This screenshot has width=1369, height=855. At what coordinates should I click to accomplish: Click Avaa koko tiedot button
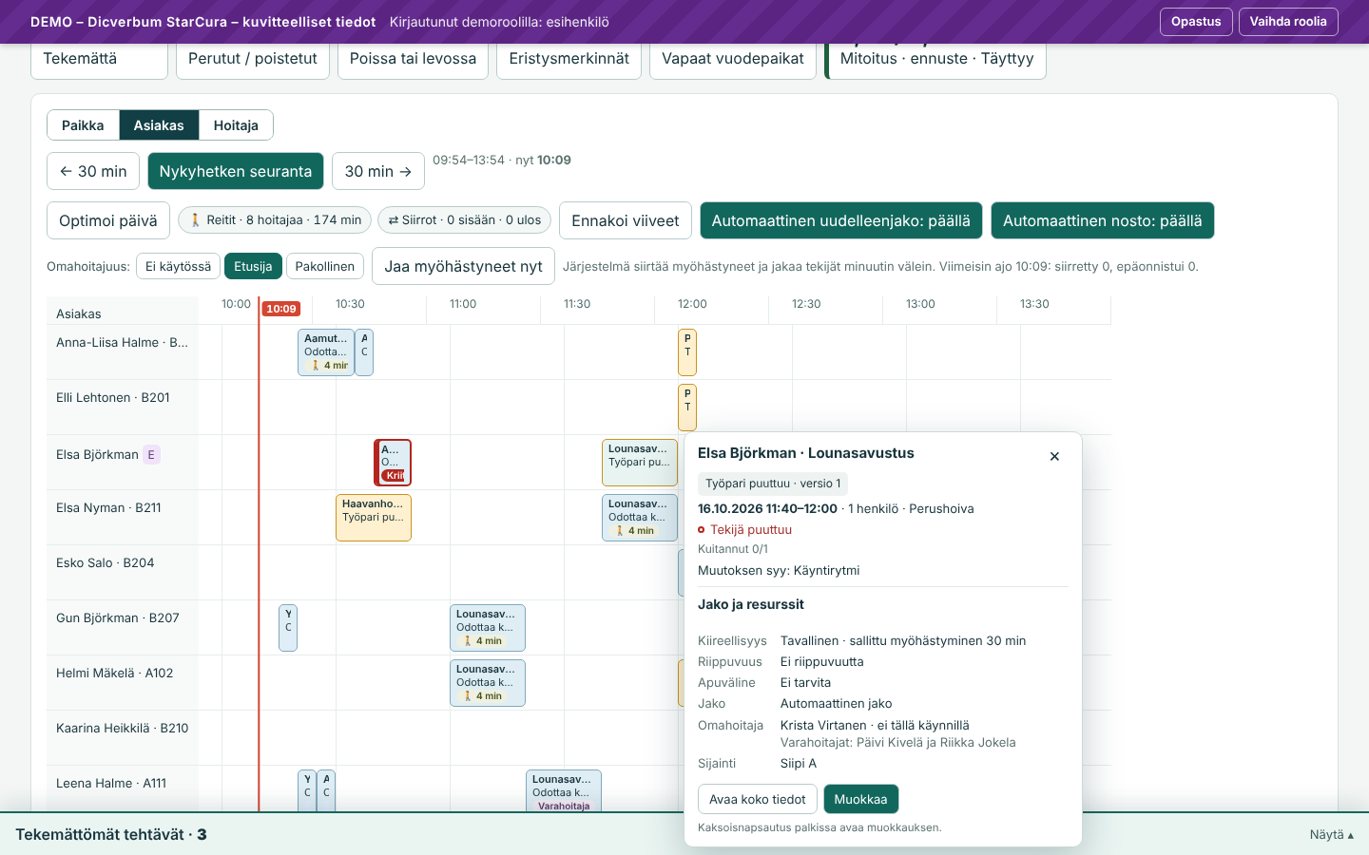pyautogui.click(x=758, y=799)
